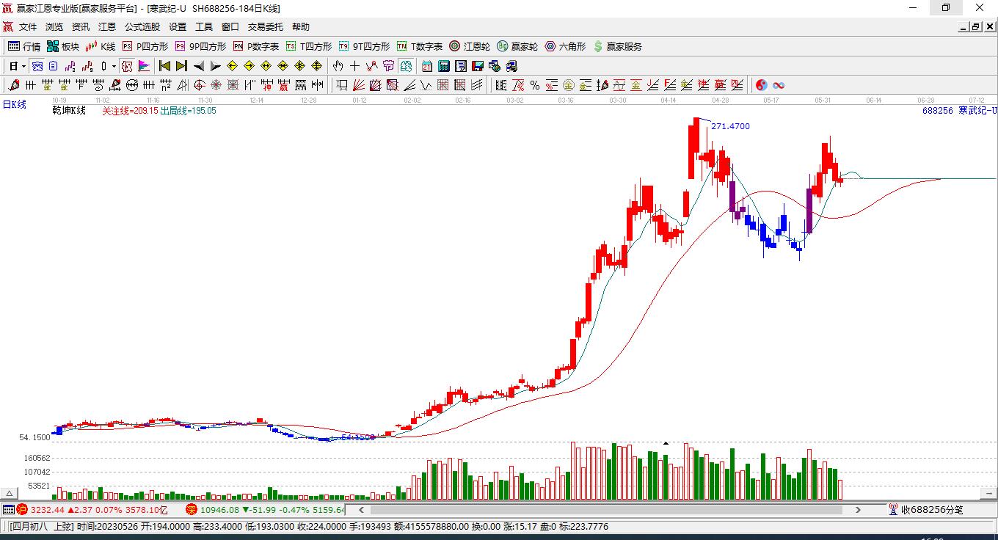Image resolution: width=998 pixels, height=540 pixels.
Task: Click the 沪 Shanghai index badge
Action: pos(21,509)
